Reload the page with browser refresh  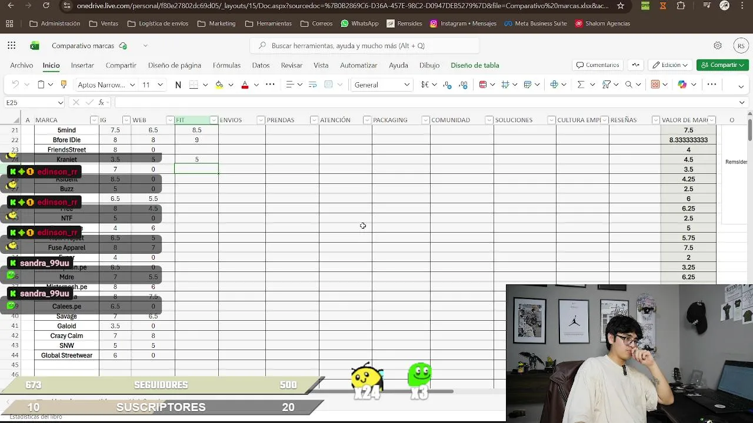(x=46, y=6)
